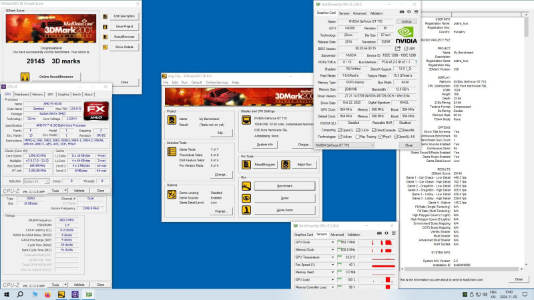Toggle the PhysX checkbox
The width and height of the screenshot is (534, 300).
pyautogui.click(x=380, y=137)
